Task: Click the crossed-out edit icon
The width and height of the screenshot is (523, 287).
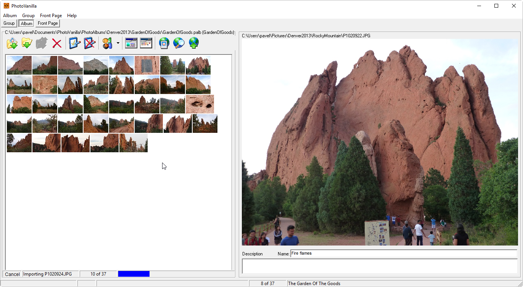Action: (x=89, y=43)
